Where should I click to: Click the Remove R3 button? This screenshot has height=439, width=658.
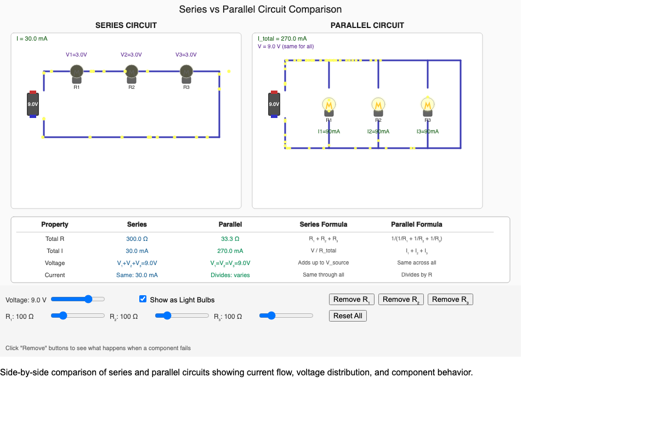coord(450,299)
